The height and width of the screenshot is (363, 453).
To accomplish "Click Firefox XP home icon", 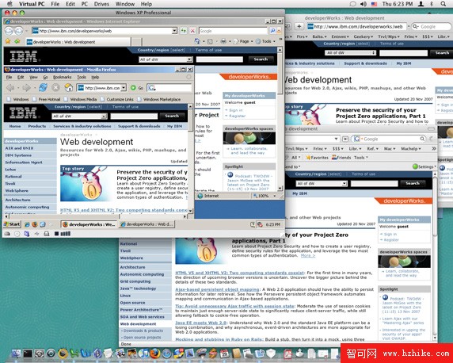I will pyautogui.click(x=68, y=87).
